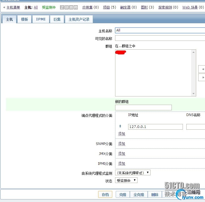The height and width of the screenshot is (202, 205).
Task: Click 添加 for SNMP介面
Action: 122,144
